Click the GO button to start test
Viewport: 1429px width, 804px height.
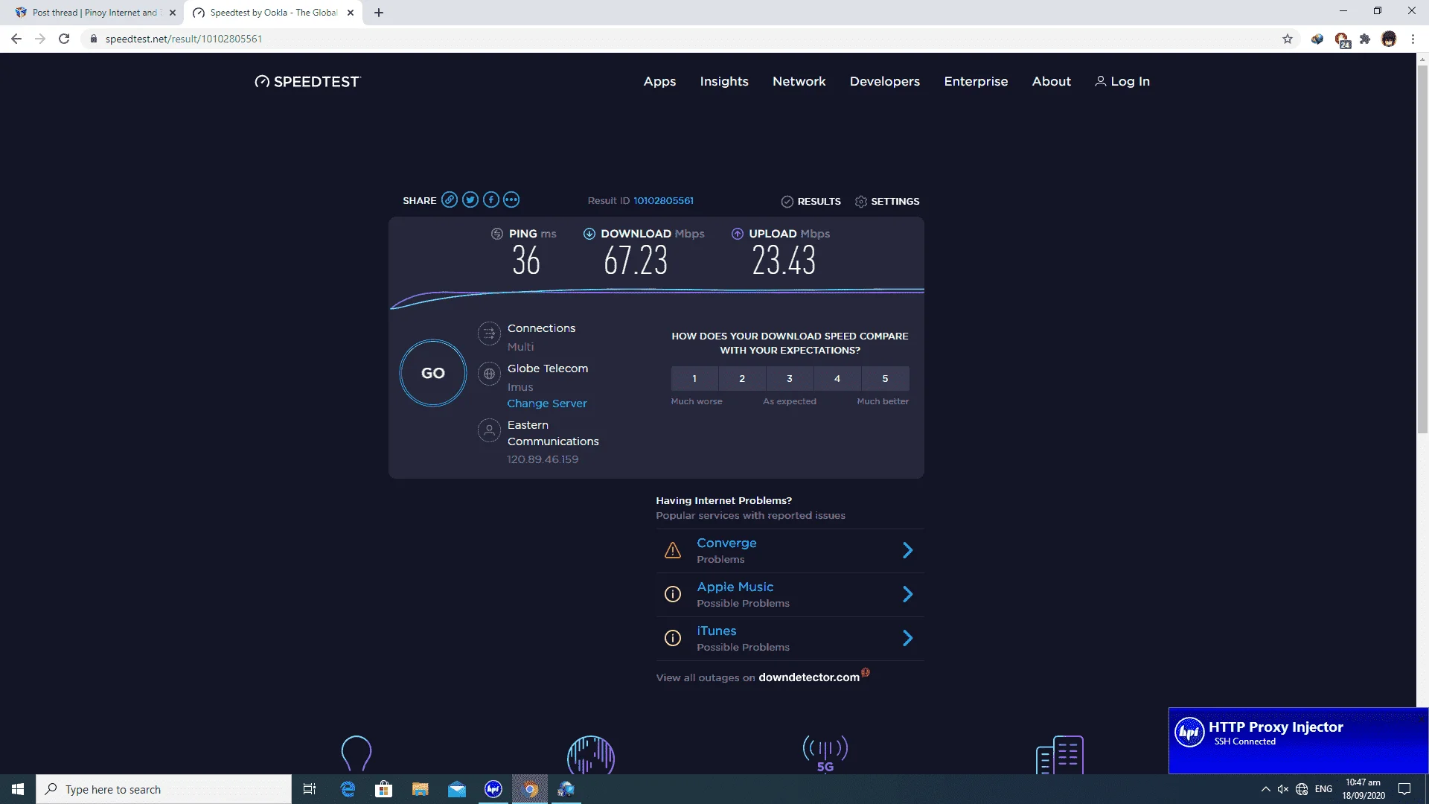(x=433, y=373)
